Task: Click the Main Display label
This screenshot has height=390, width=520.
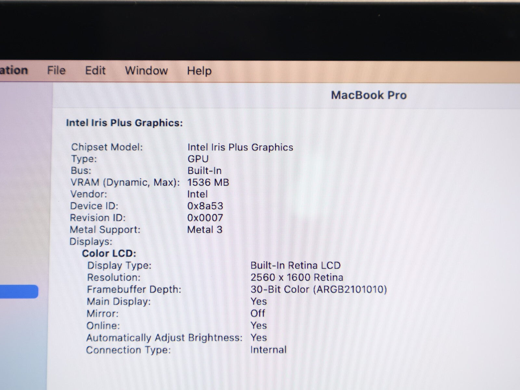Action: pos(119,302)
